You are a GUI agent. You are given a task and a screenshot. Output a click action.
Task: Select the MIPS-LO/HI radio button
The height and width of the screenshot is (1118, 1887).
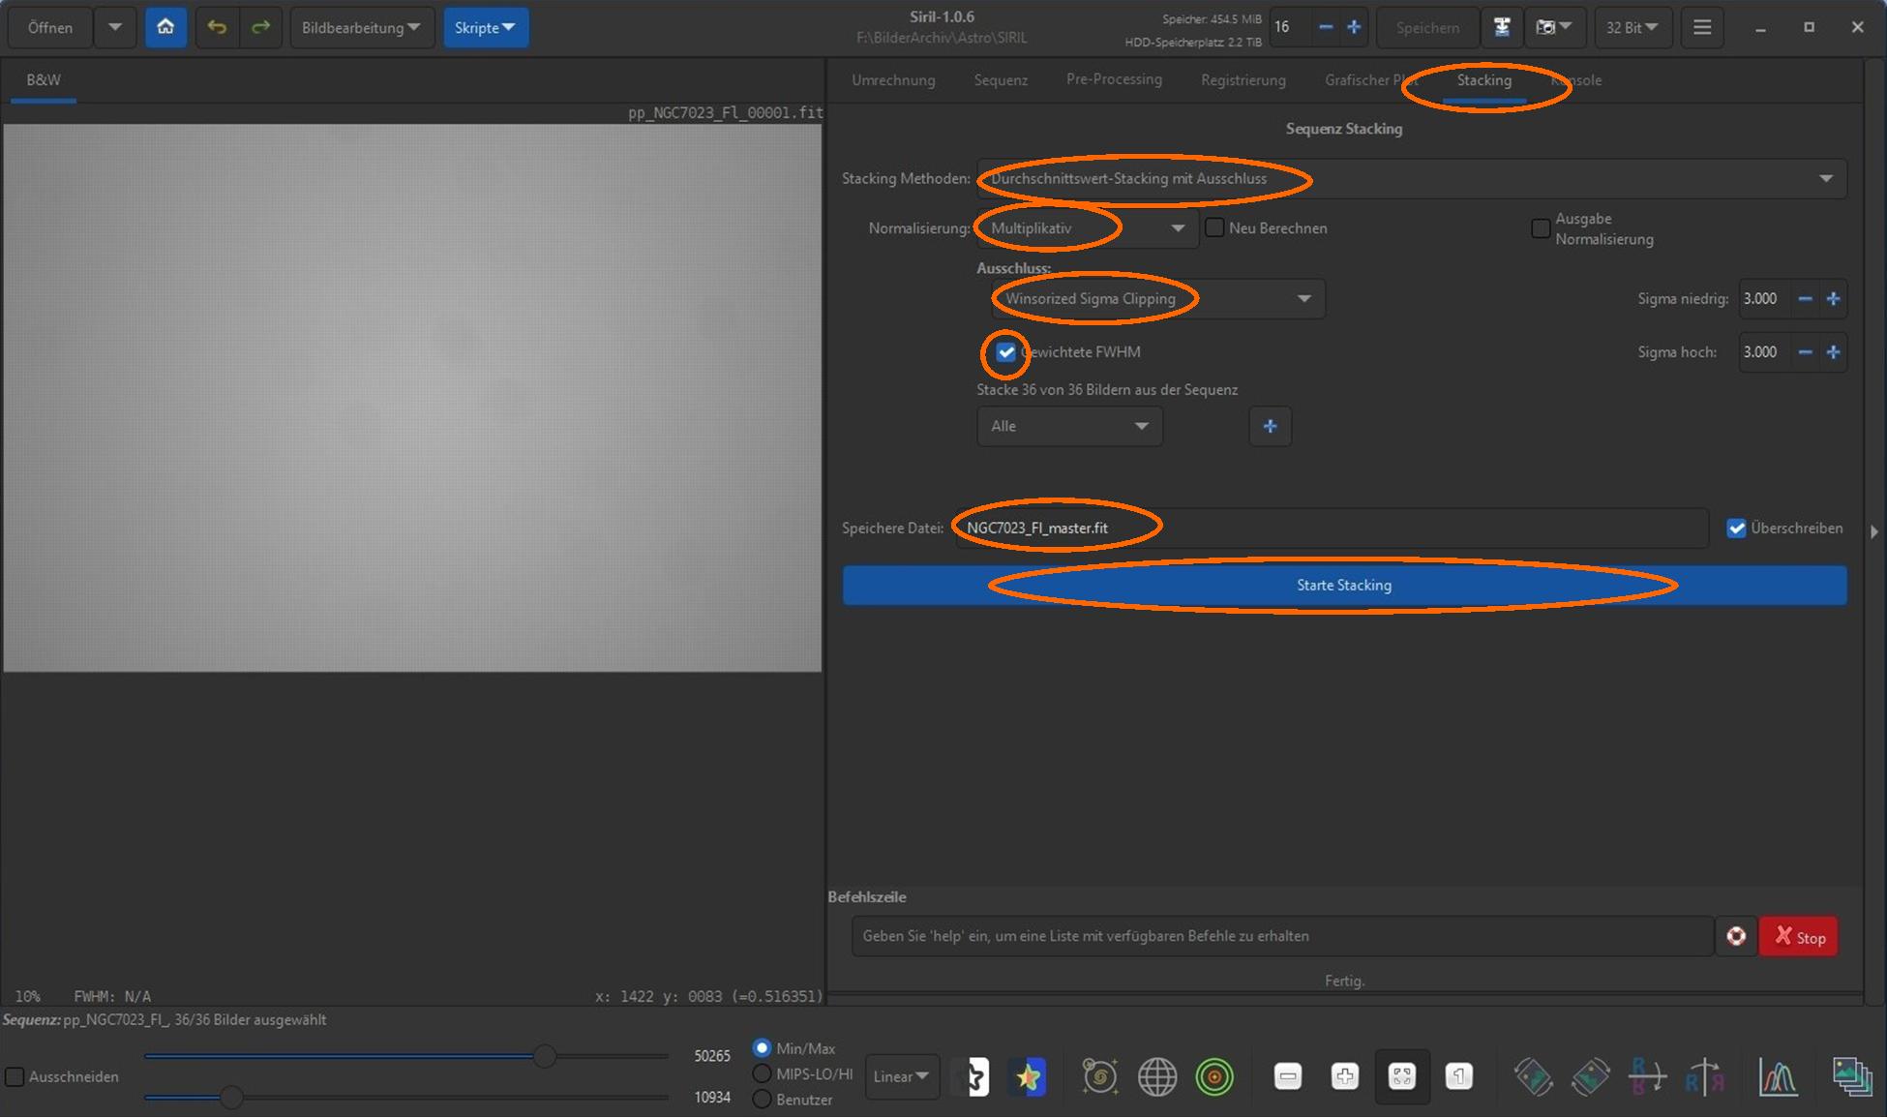pyautogui.click(x=763, y=1073)
